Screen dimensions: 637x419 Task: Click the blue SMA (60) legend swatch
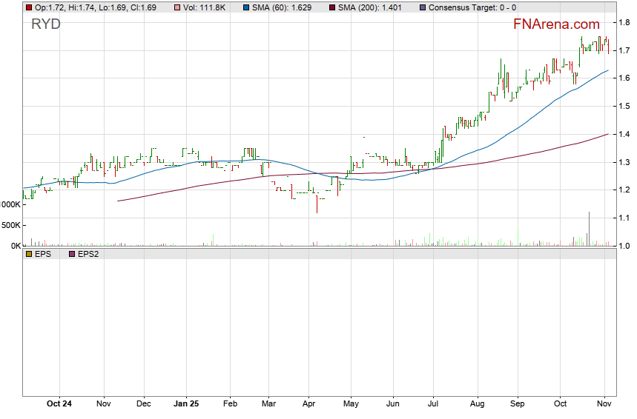[x=246, y=7]
